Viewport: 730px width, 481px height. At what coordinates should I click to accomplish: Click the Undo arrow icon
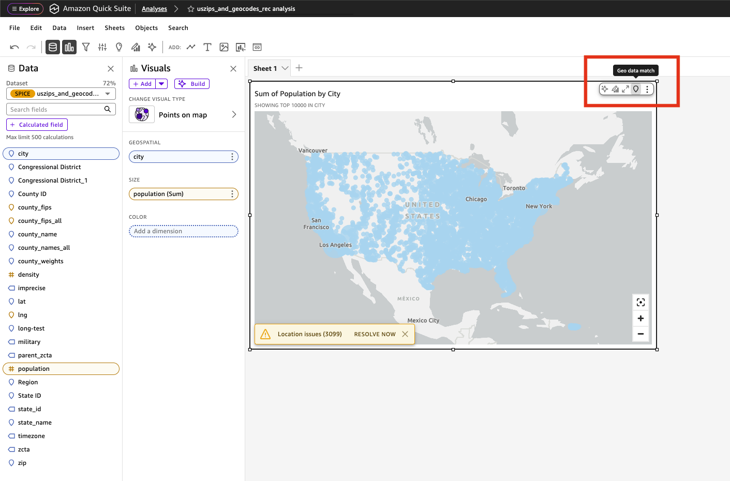tap(14, 47)
